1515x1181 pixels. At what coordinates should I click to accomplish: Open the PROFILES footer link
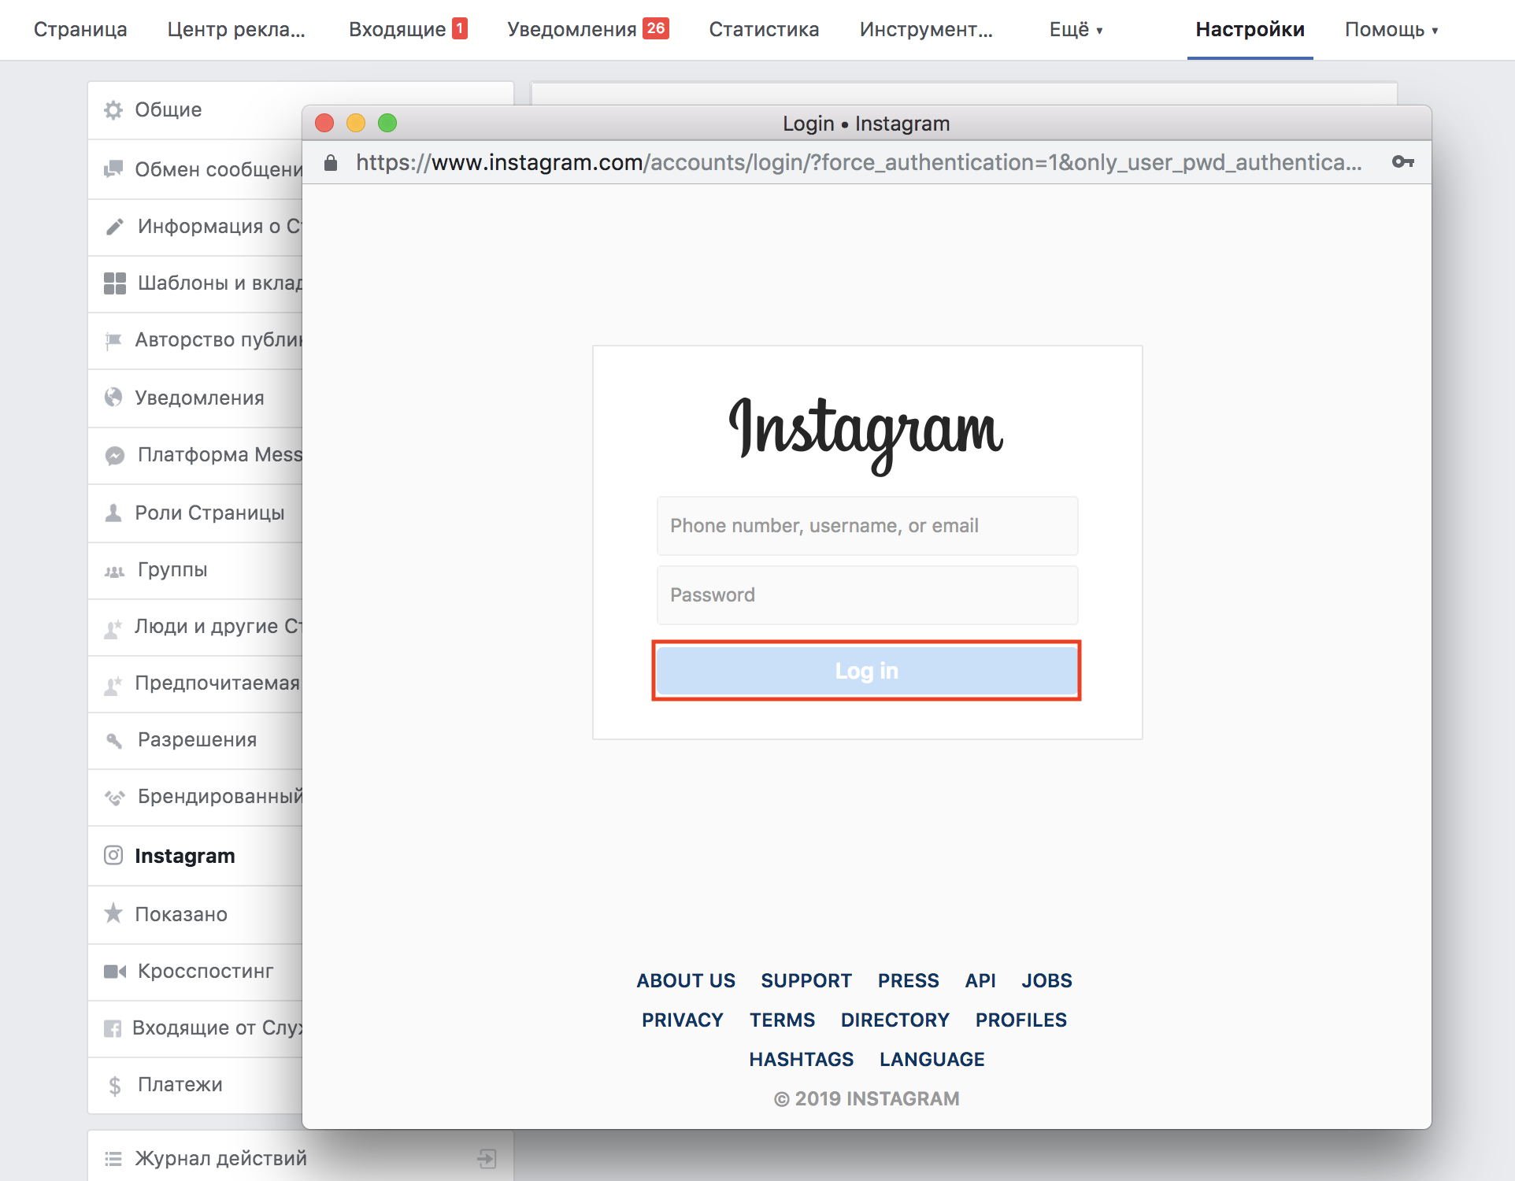pyautogui.click(x=1021, y=1020)
